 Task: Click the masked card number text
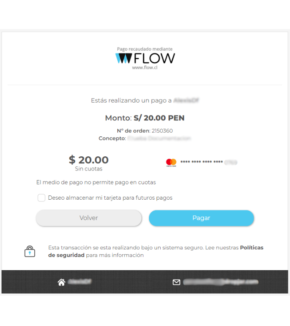coord(209,162)
